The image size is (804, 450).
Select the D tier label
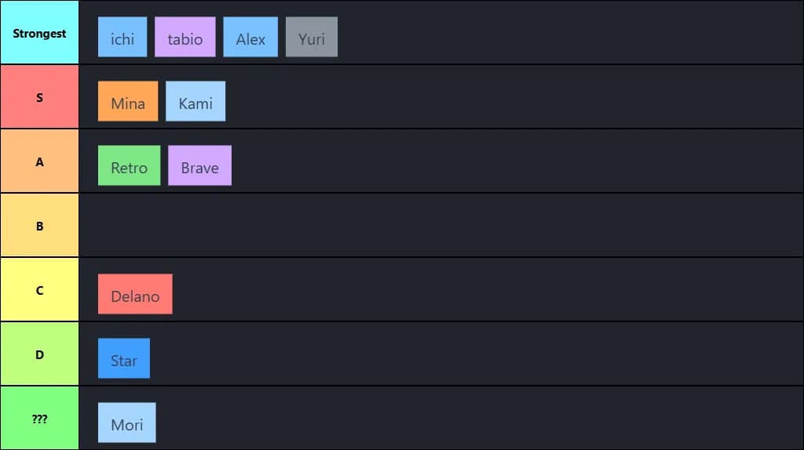pyautogui.click(x=39, y=354)
